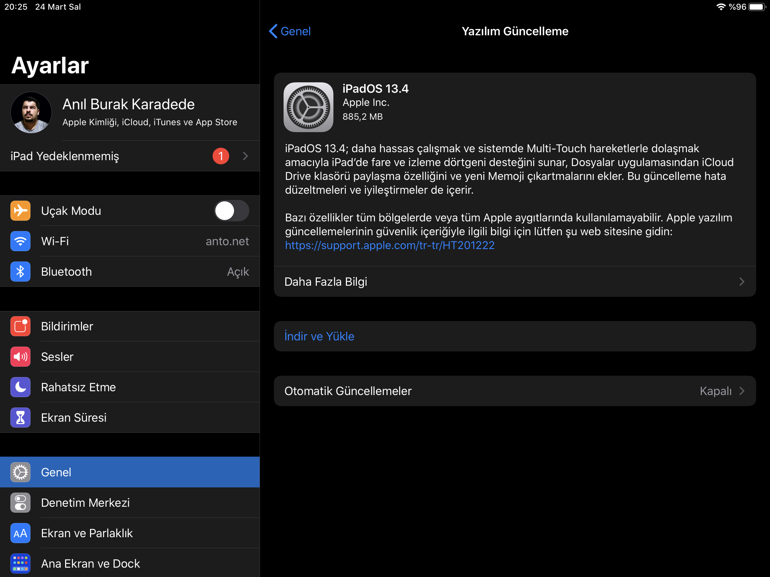
Task: Tap the 20:25 clock in status bar
Action: 16,7
